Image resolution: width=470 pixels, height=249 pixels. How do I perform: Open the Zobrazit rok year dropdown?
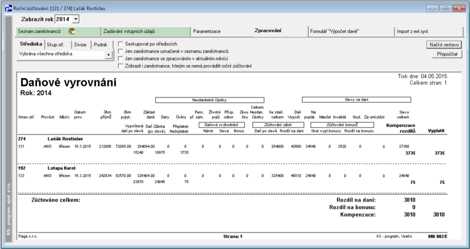pos(76,19)
